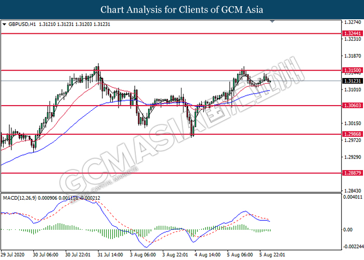Select the 1.29868 red level label
Screen dimensions: 364x260
pos(353,134)
